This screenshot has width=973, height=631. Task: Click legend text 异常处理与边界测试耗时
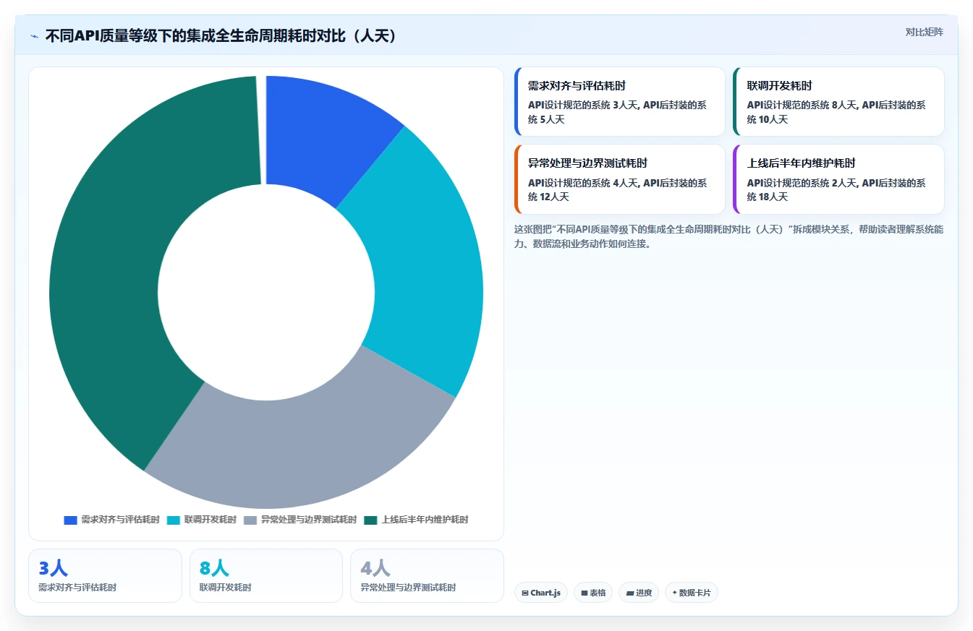point(309,520)
